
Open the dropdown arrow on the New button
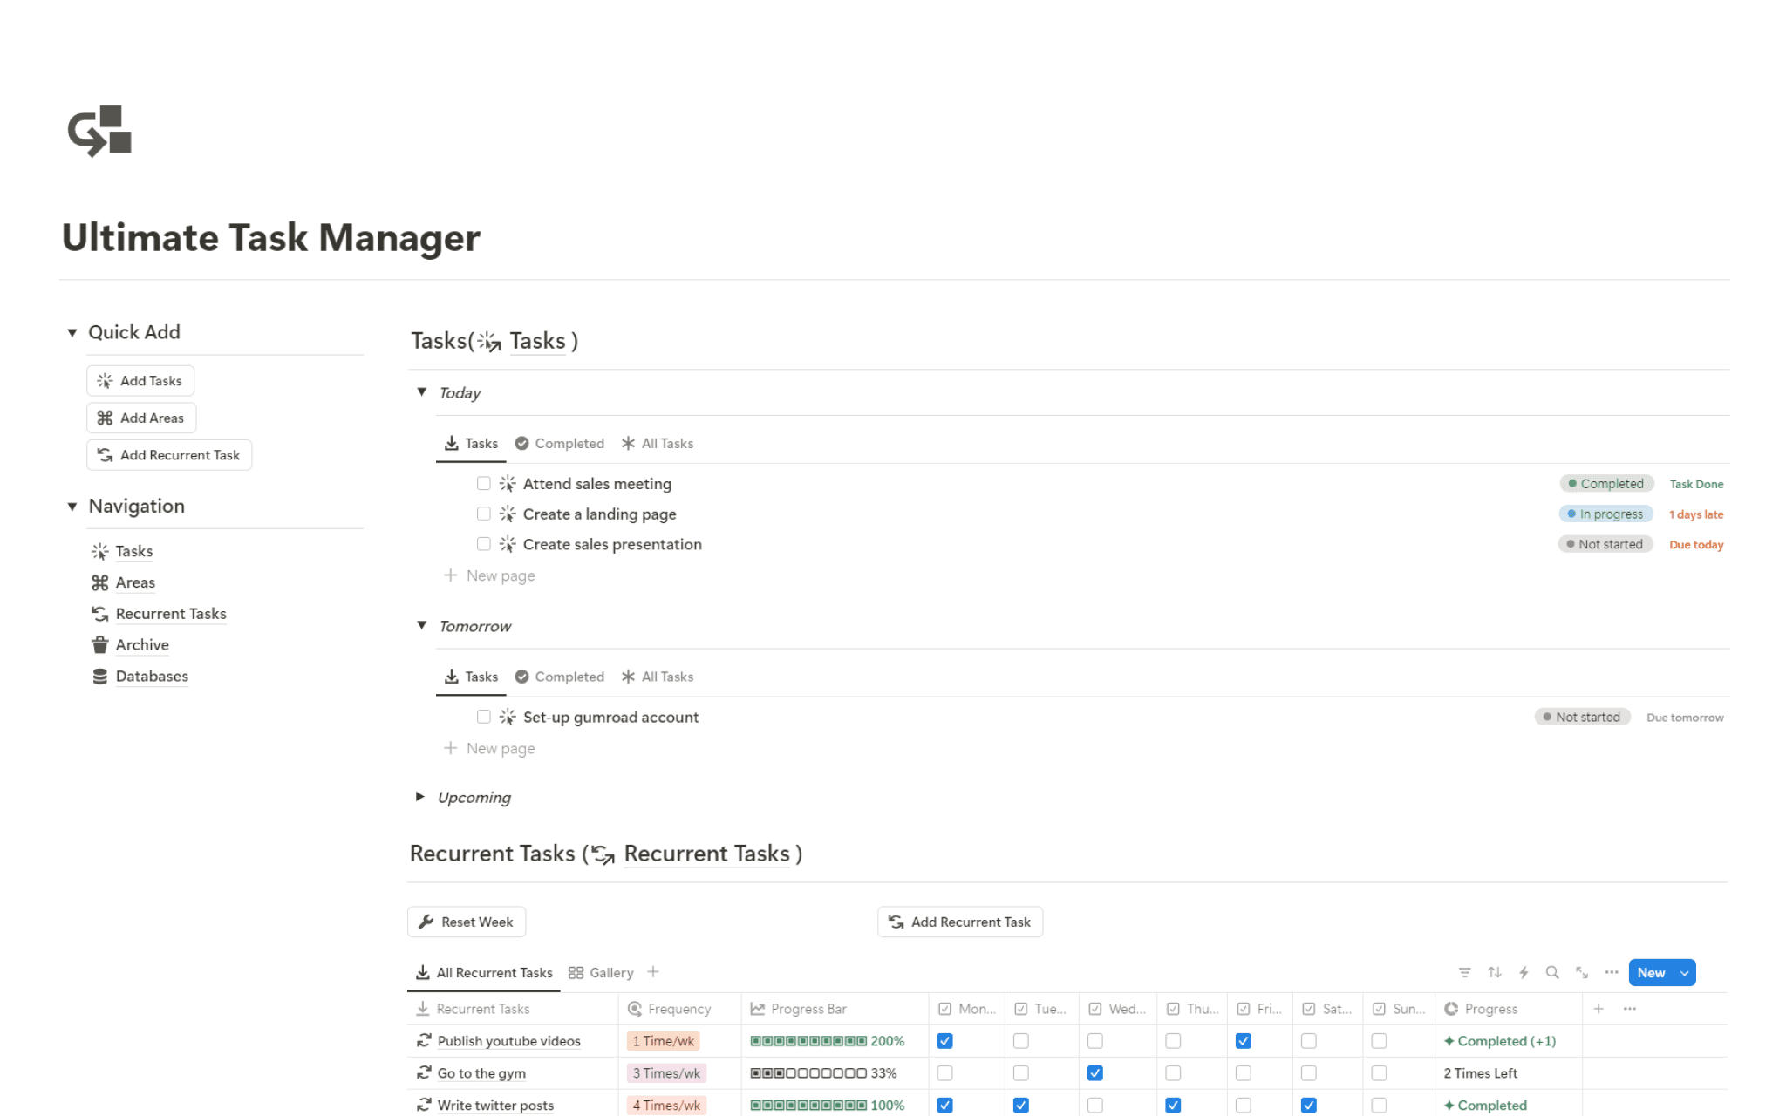1685,972
